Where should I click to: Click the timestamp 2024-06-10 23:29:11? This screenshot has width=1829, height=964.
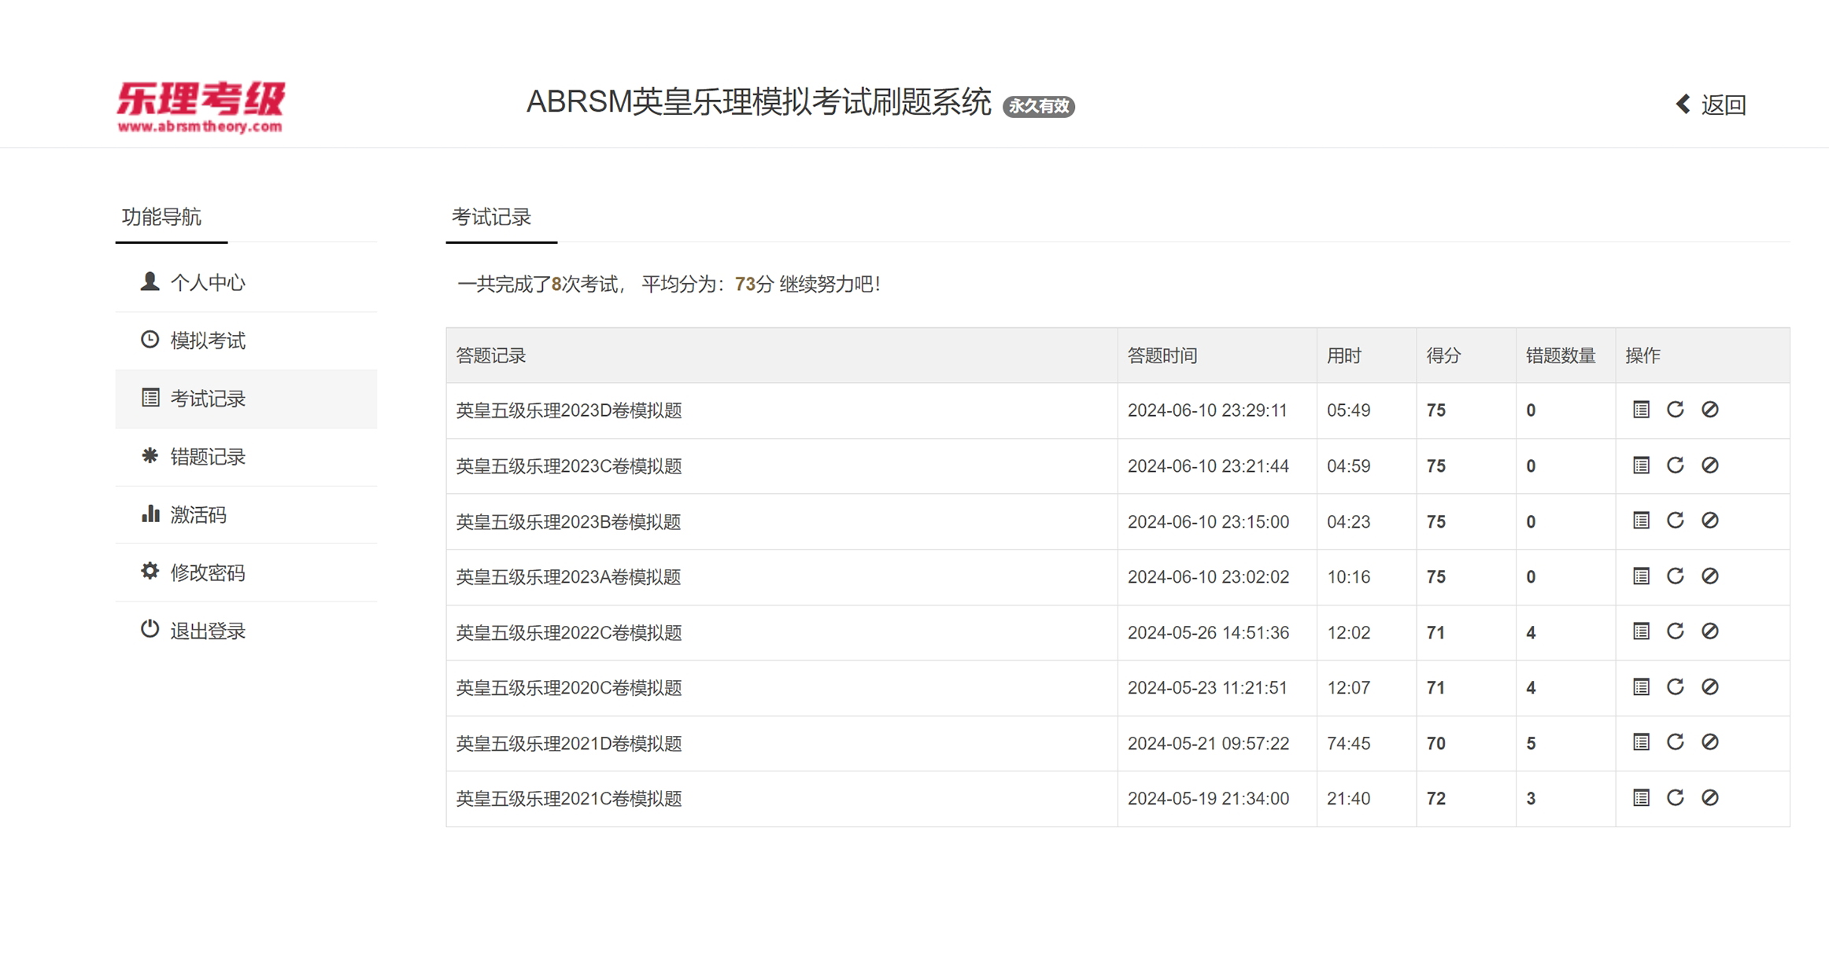point(1208,410)
